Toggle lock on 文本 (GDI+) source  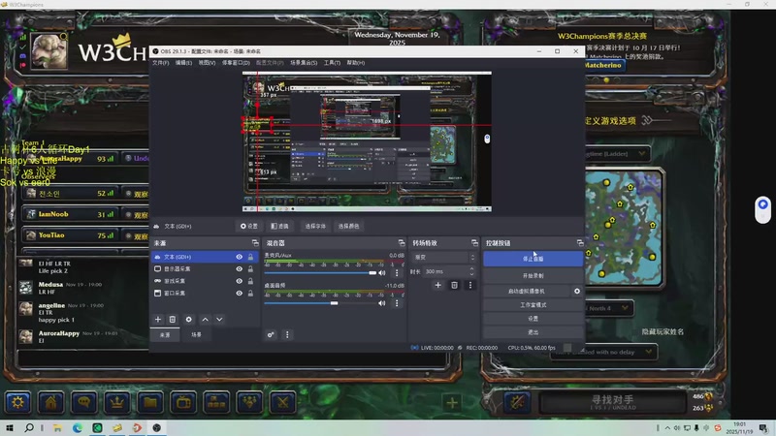point(250,257)
